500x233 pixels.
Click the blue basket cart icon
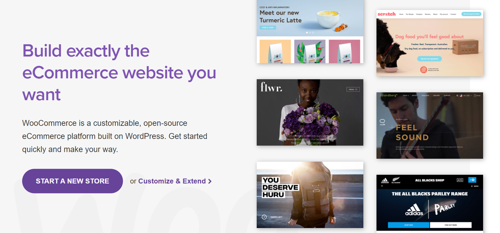click(472, 180)
